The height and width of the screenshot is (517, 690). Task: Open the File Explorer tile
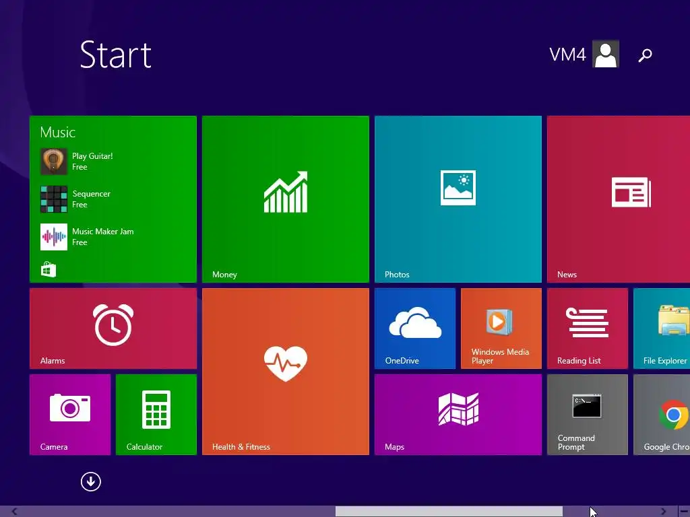pyautogui.click(x=662, y=329)
